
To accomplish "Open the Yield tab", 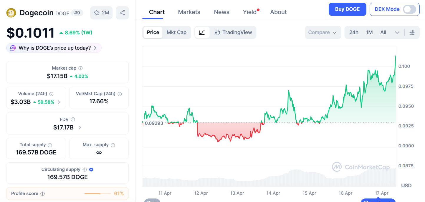I will point(250,12).
